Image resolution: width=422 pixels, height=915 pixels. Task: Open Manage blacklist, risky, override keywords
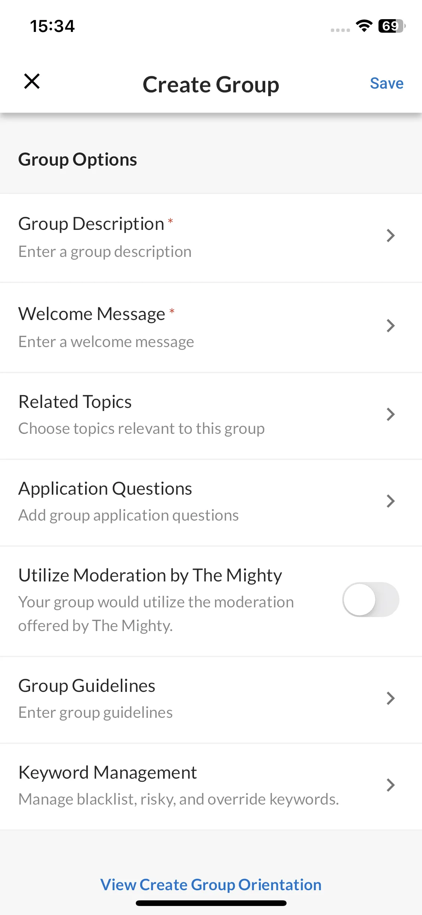(x=179, y=799)
